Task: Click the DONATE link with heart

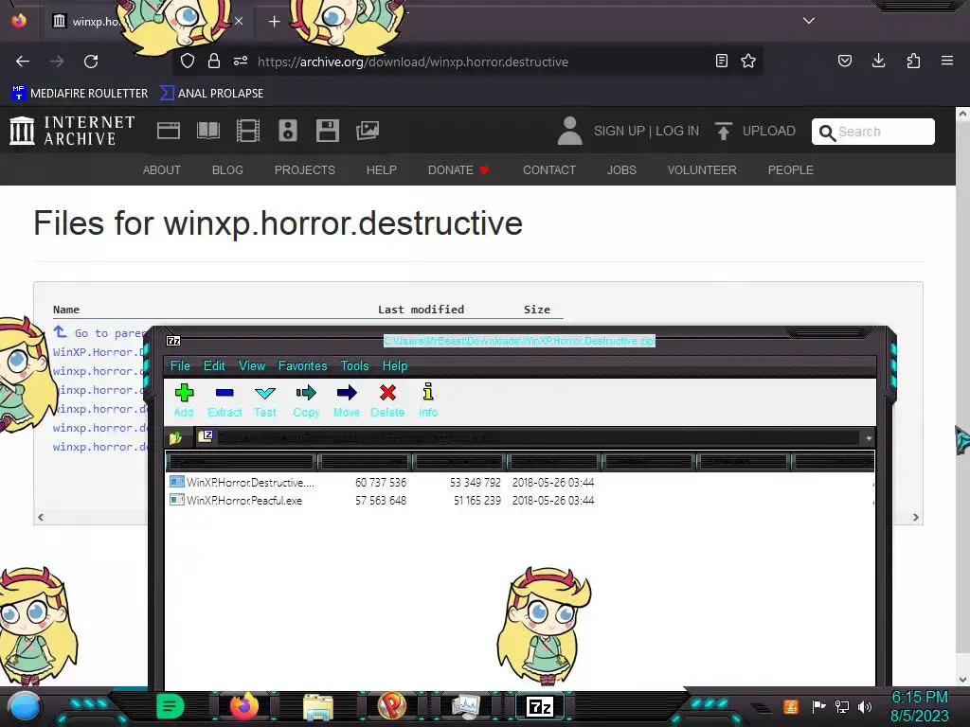Action: [458, 170]
